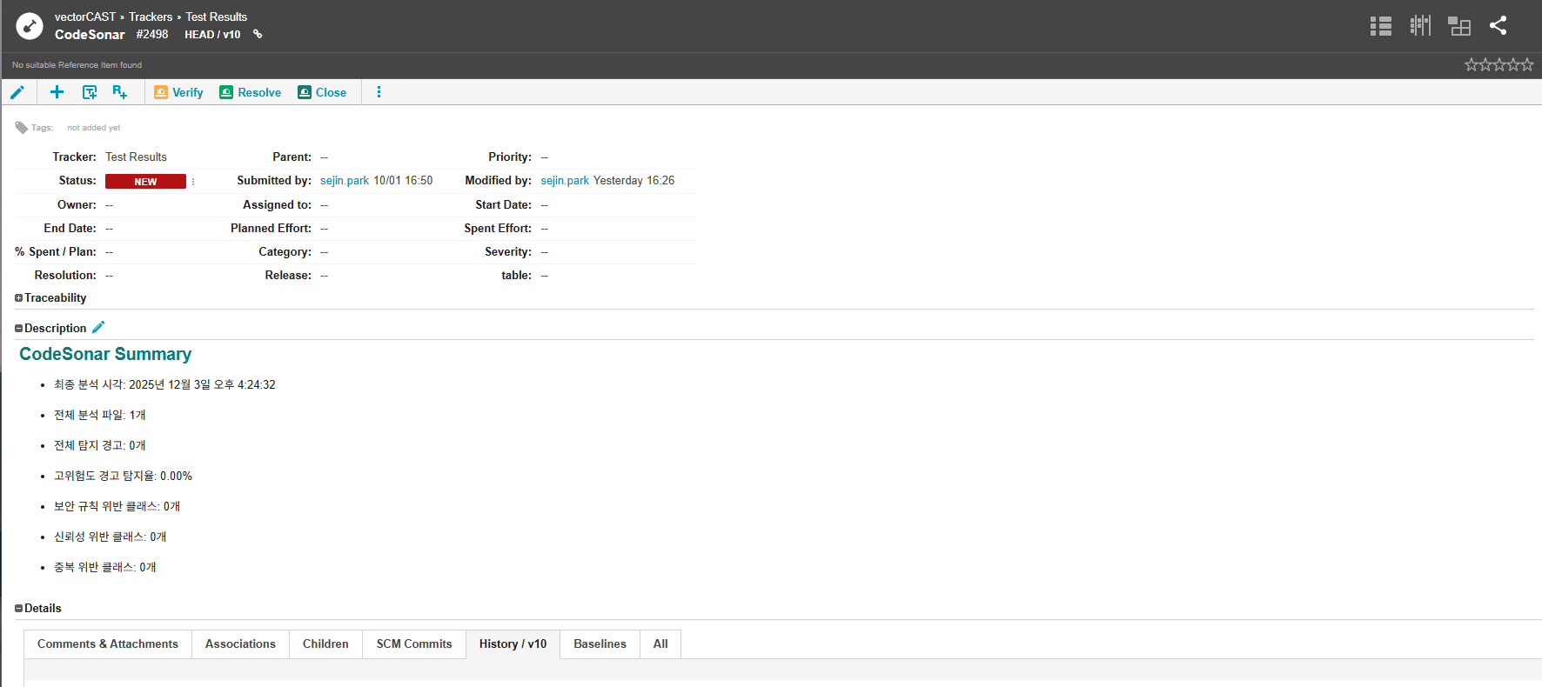Click the '고위험도 경고 탐지율: 0.00%' bullet

tap(123, 477)
